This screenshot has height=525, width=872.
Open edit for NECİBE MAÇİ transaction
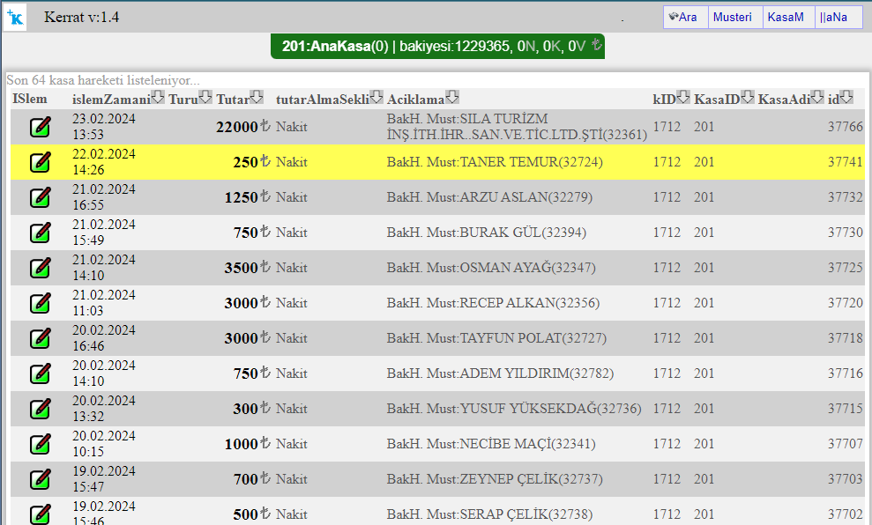[x=40, y=444]
